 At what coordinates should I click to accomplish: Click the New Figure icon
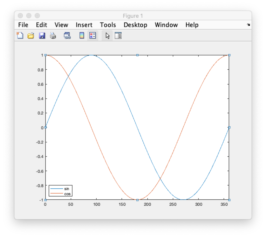[20, 35]
